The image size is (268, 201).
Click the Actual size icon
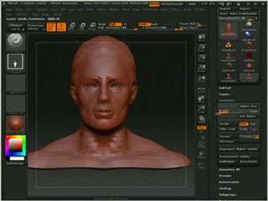coord(202,58)
